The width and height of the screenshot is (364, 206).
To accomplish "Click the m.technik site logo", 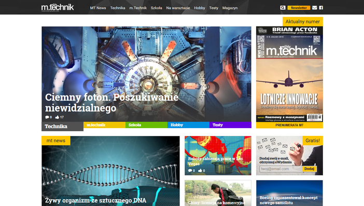I will point(58,7).
